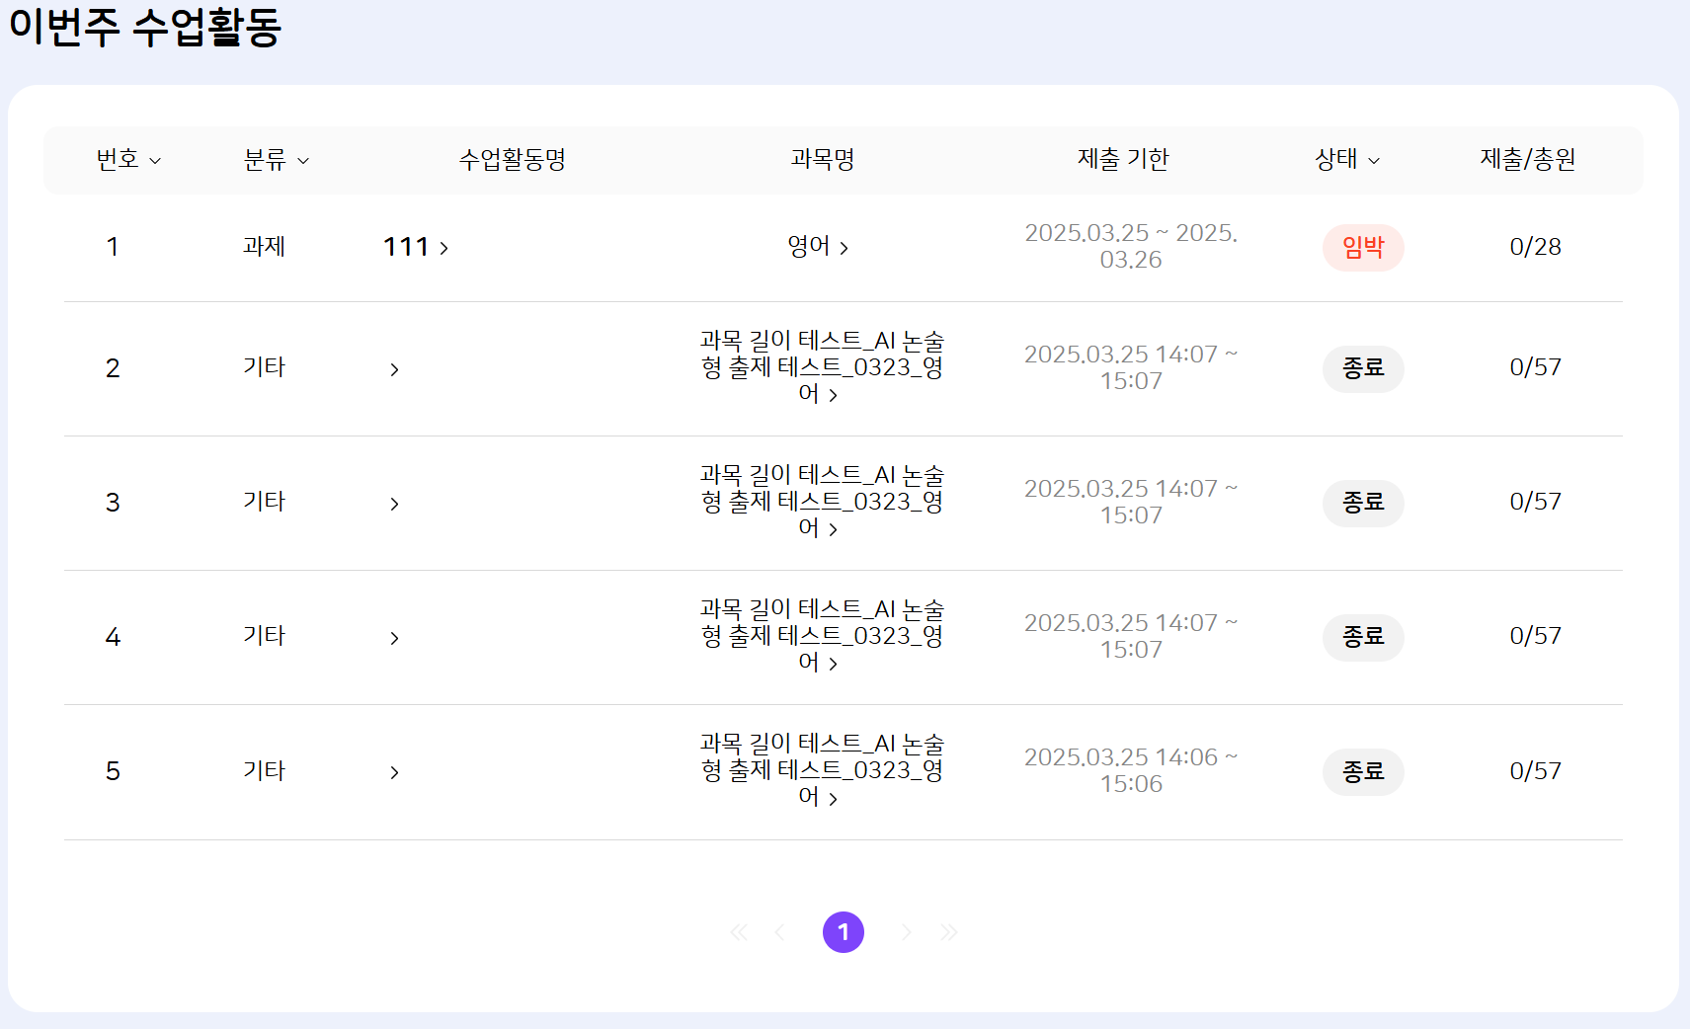This screenshot has height=1029, width=1690.
Task: Select page 1 in pagination
Action: point(843,932)
